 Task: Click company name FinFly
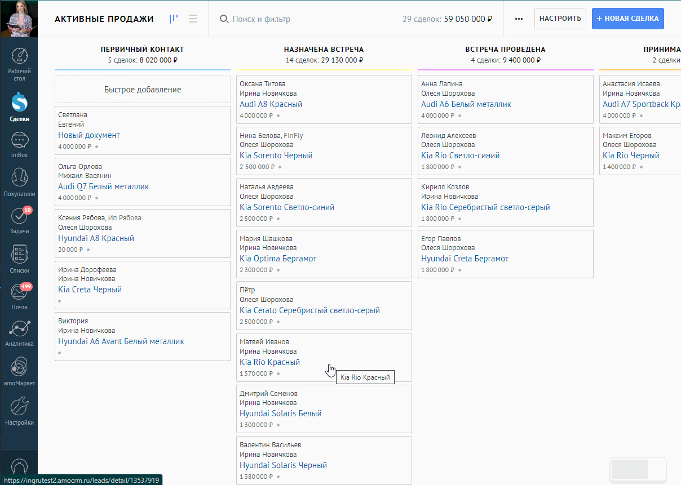click(x=293, y=136)
